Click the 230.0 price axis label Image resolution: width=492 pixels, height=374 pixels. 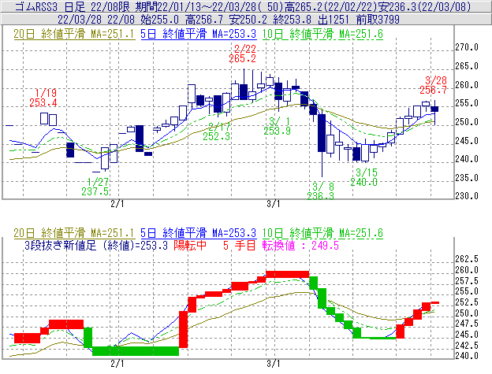tap(467, 196)
